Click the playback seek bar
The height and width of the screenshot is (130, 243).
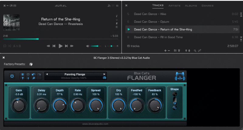point(61,39)
